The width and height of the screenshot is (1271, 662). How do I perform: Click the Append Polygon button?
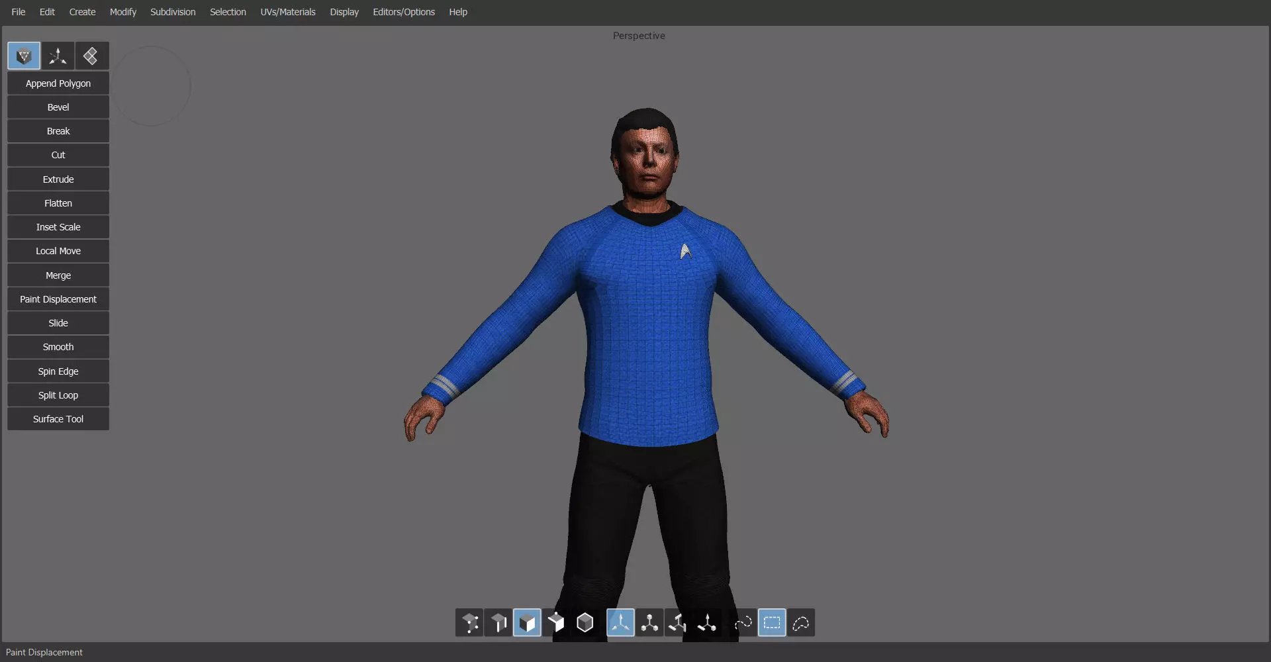pyautogui.click(x=58, y=83)
